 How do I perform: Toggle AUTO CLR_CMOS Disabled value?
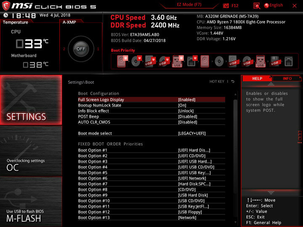tap(187, 122)
